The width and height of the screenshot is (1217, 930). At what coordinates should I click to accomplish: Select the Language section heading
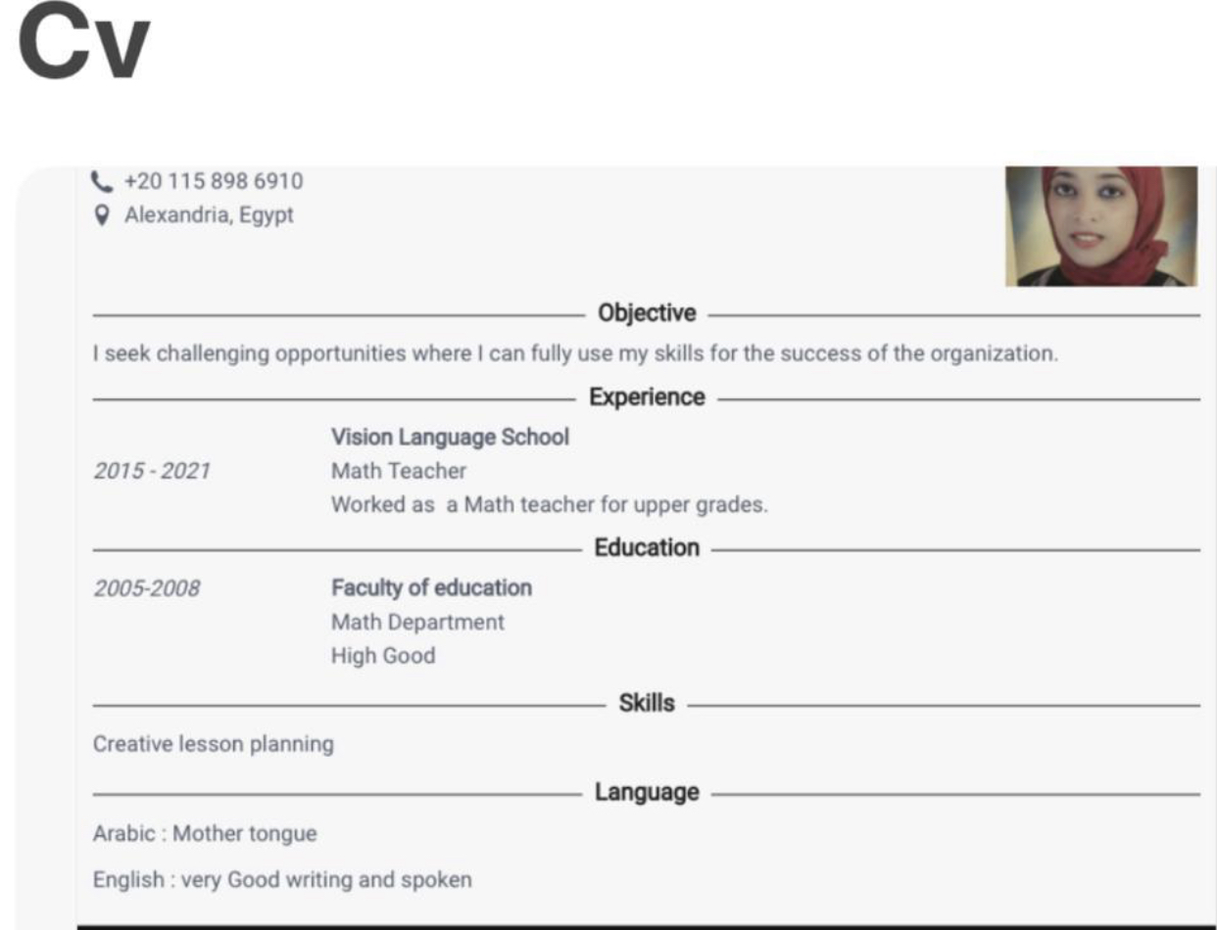647,793
